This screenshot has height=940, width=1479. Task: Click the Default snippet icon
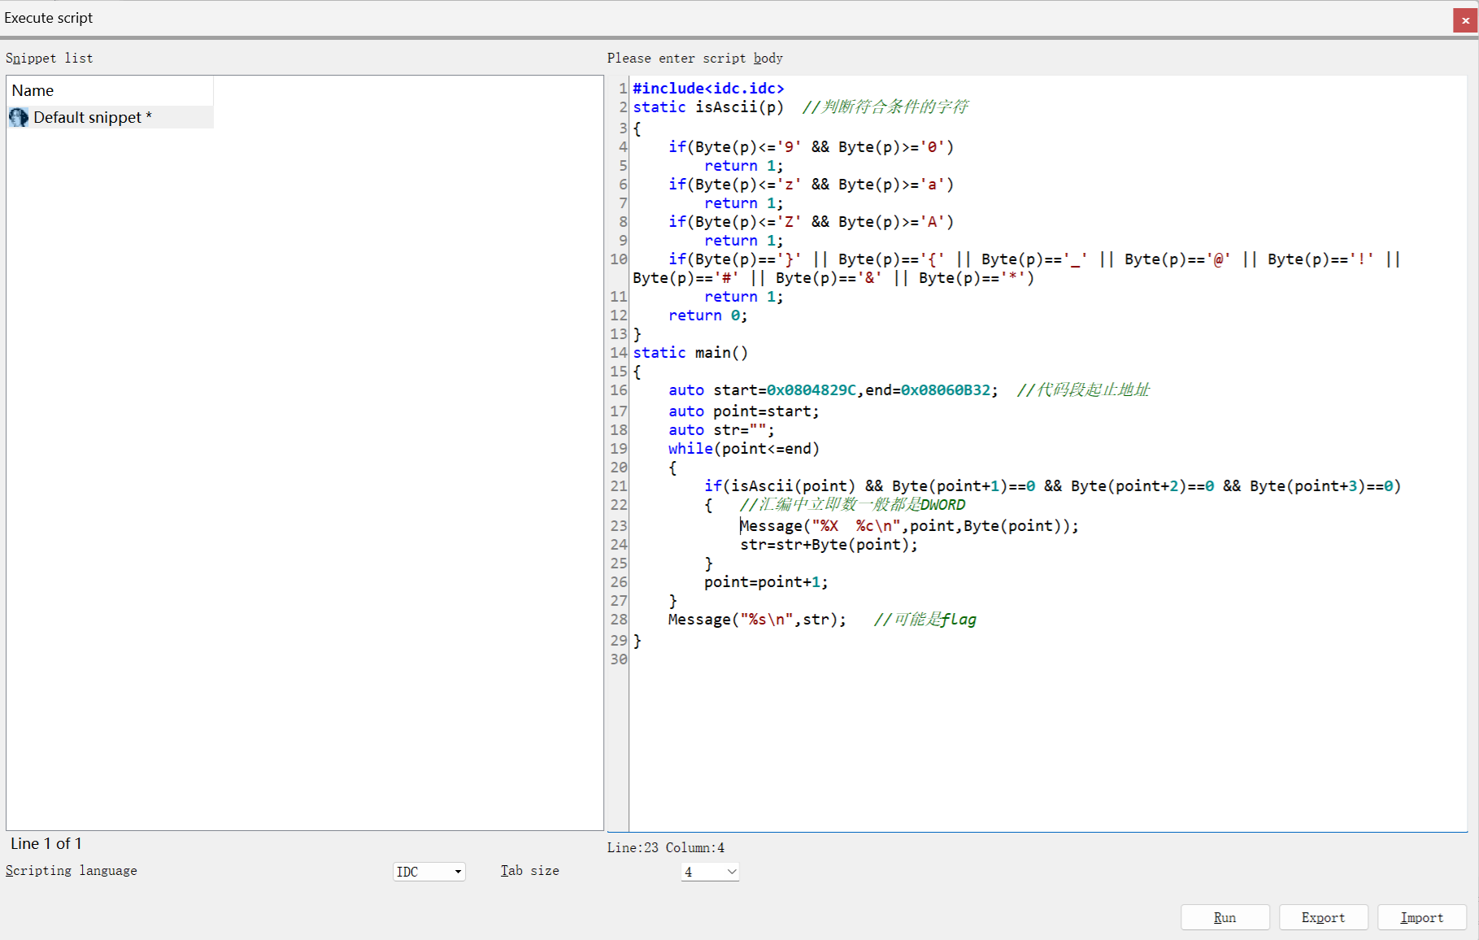19,117
